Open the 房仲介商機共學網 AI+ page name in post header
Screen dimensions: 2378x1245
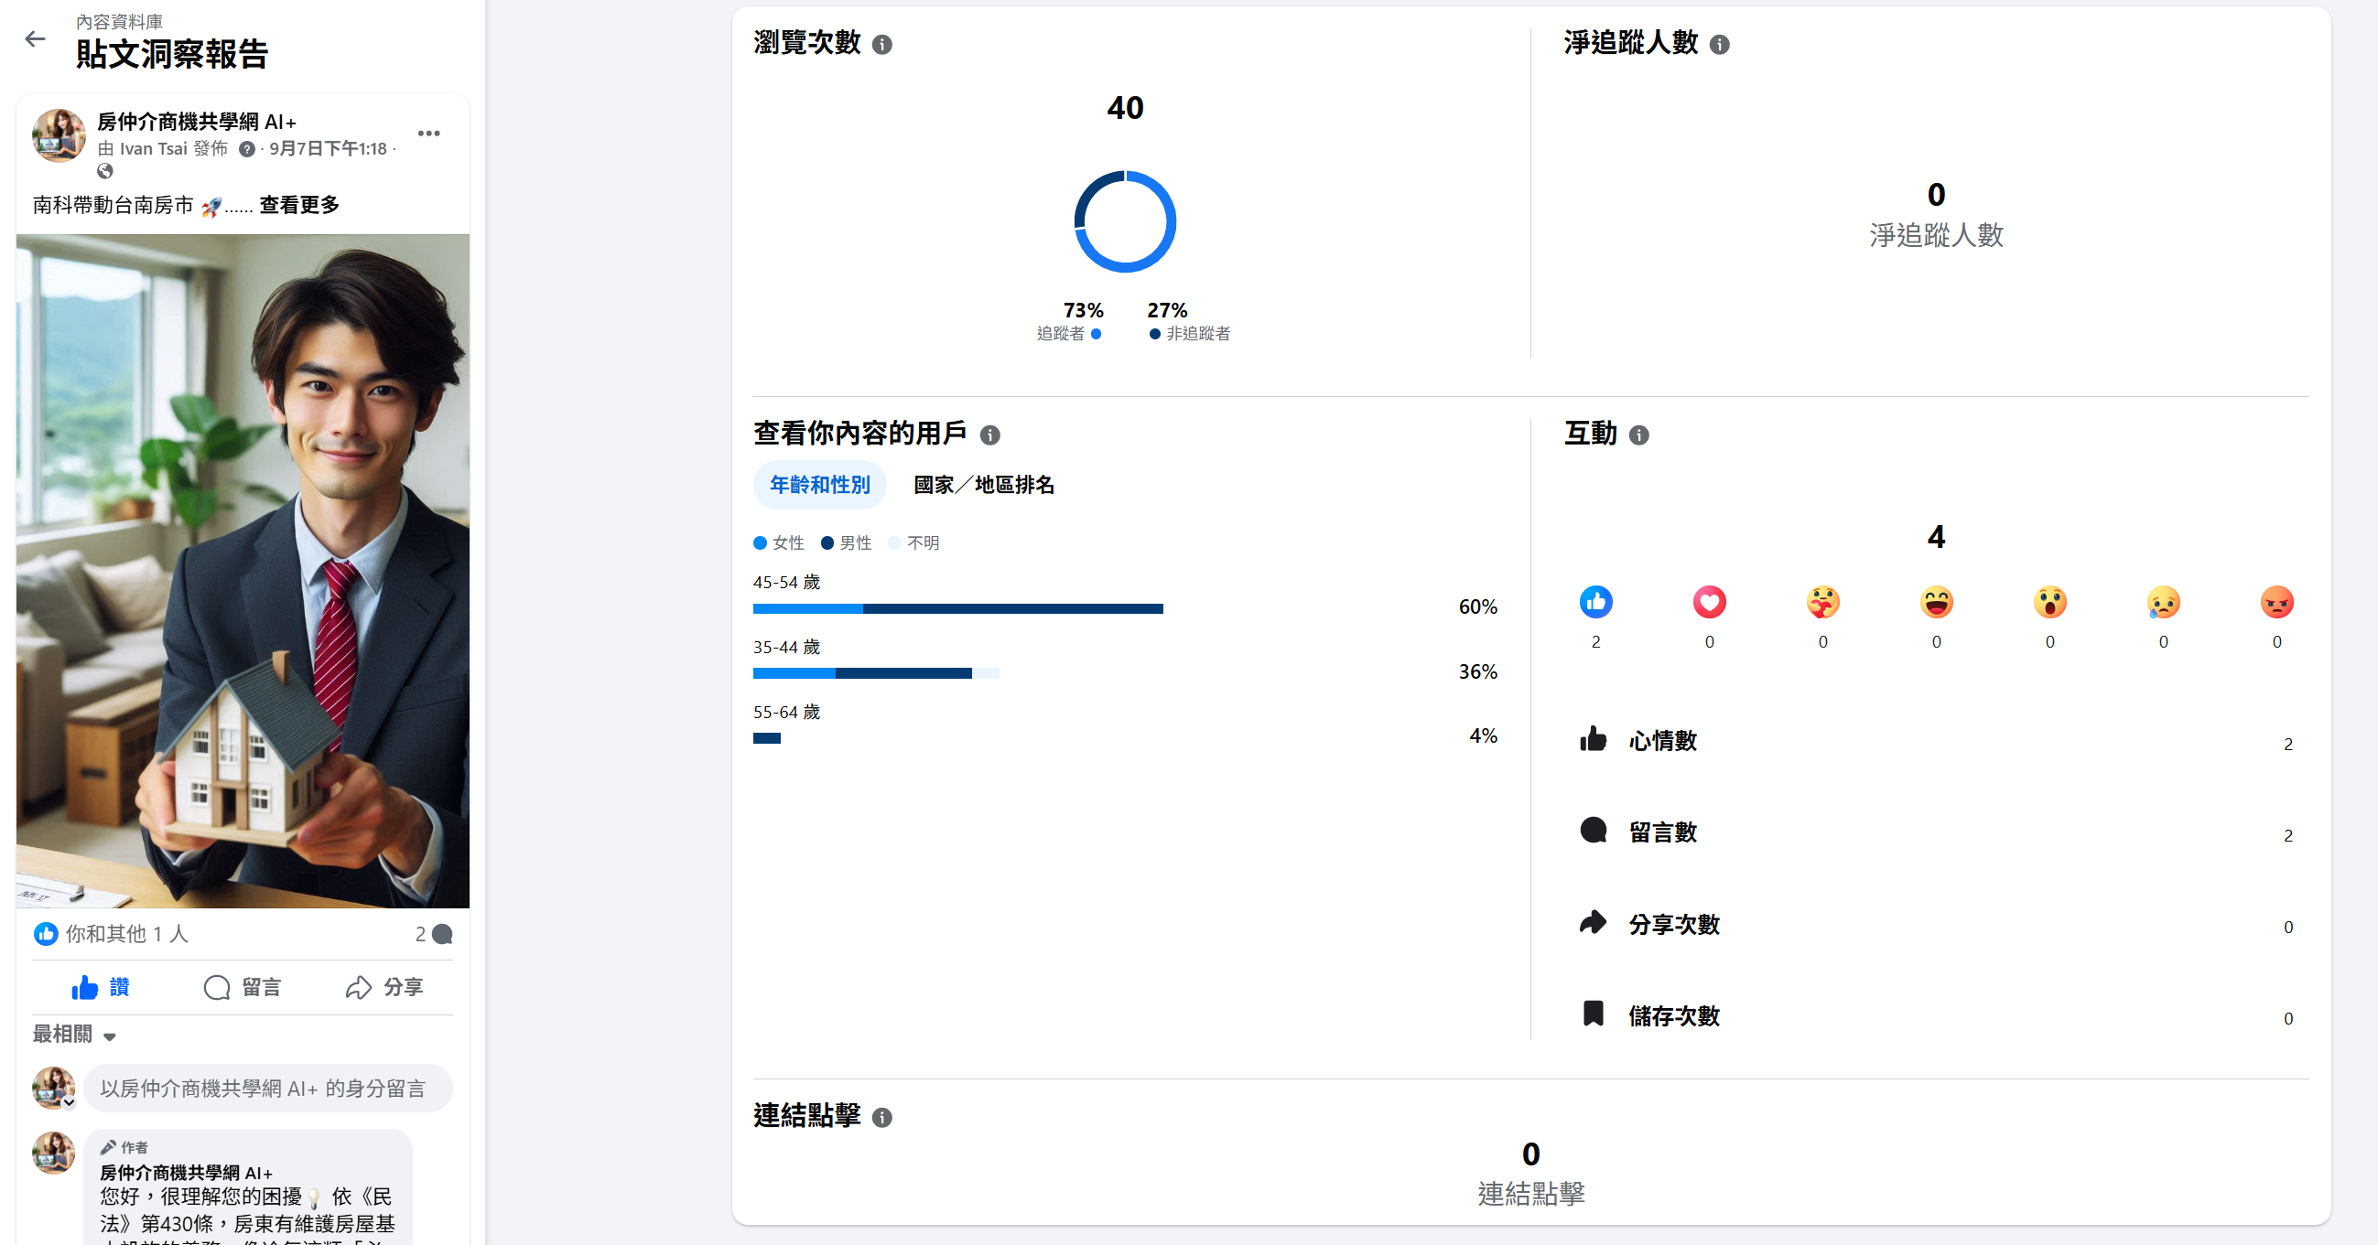[197, 122]
